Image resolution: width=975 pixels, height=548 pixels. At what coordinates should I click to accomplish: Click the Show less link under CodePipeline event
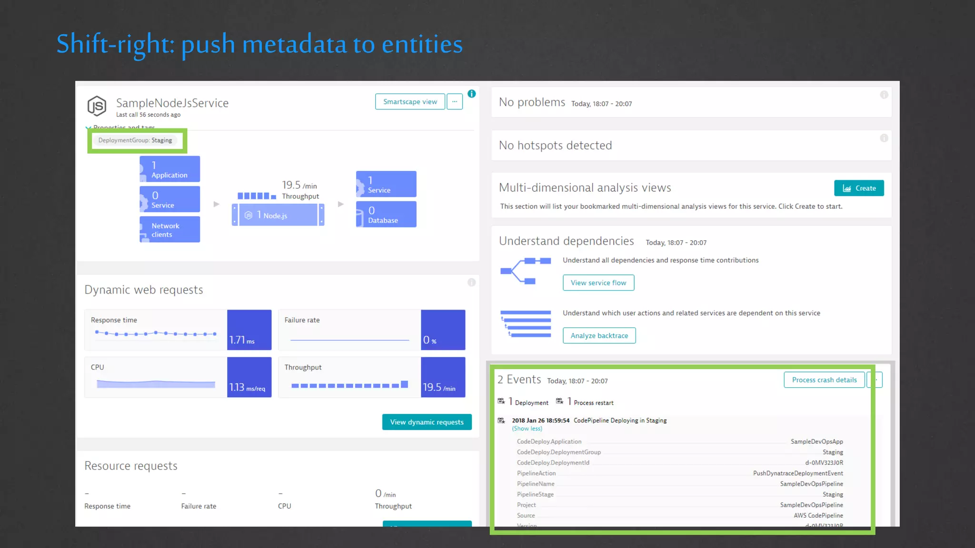pos(527,429)
